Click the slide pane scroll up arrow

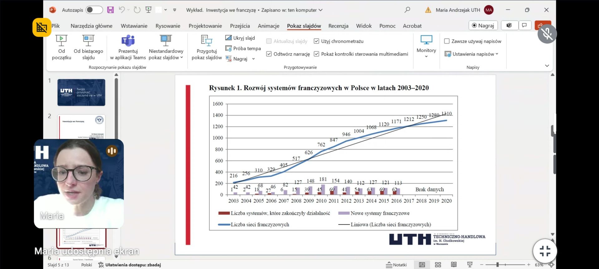coord(553,75)
